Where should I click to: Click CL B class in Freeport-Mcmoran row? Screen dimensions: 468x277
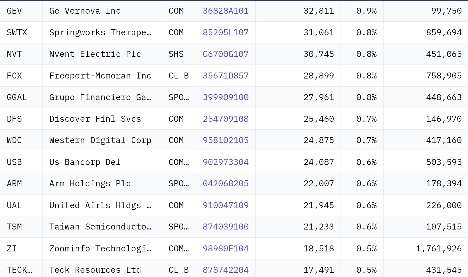[179, 76]
